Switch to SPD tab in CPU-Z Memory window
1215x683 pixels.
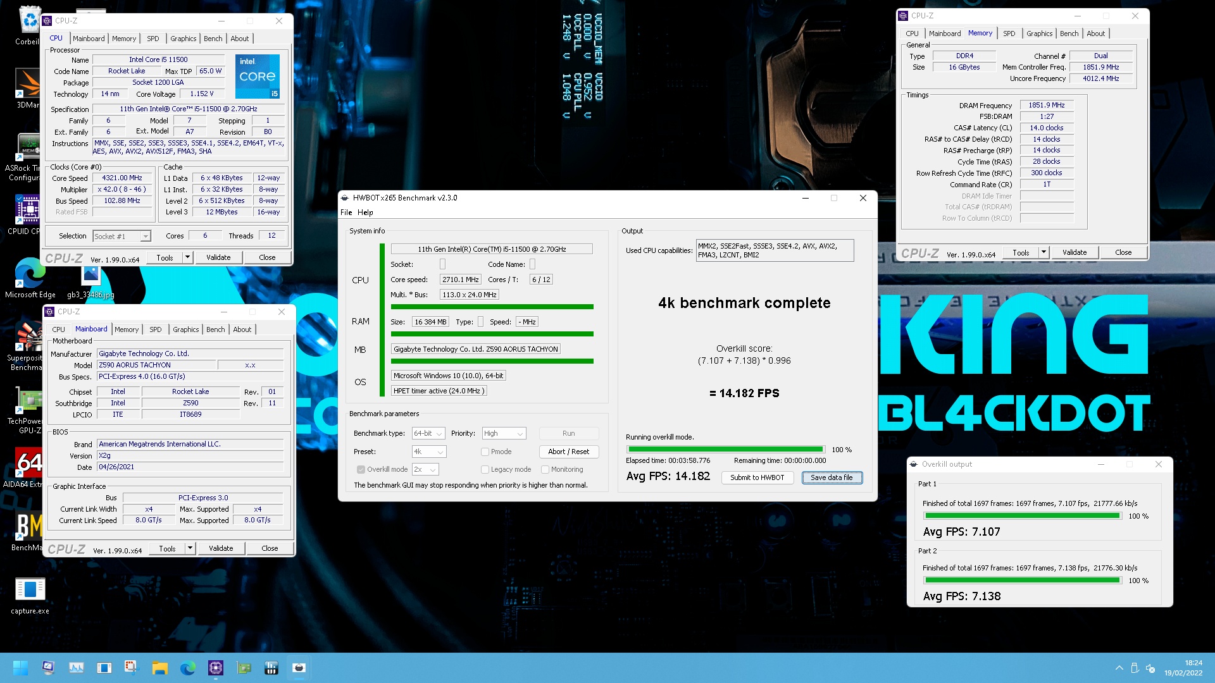pos(1009,34)
